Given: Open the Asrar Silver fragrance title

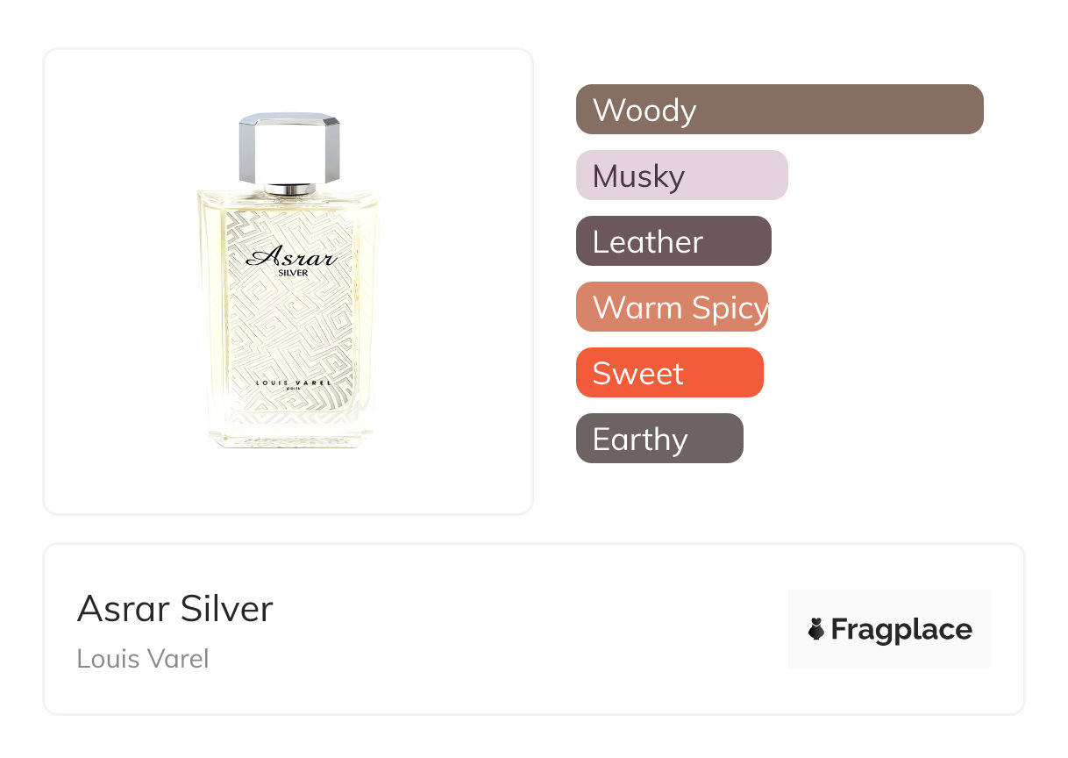Looking at the screenshot, I should coord(175,609).
